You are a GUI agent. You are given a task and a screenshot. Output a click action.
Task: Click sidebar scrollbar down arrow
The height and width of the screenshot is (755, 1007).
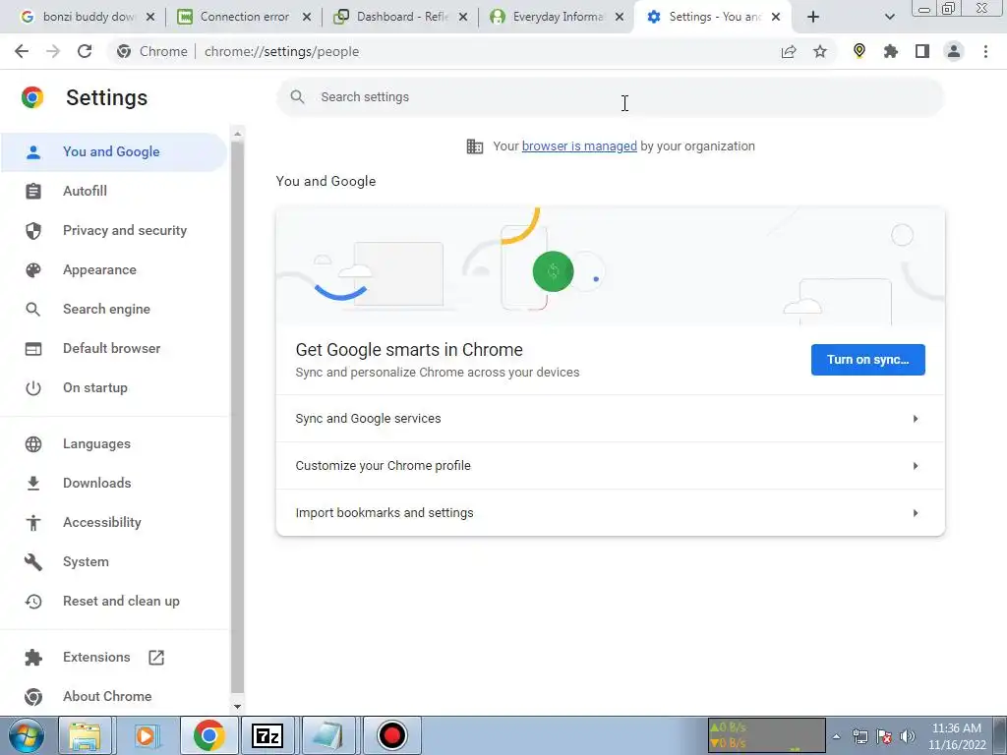238,706
